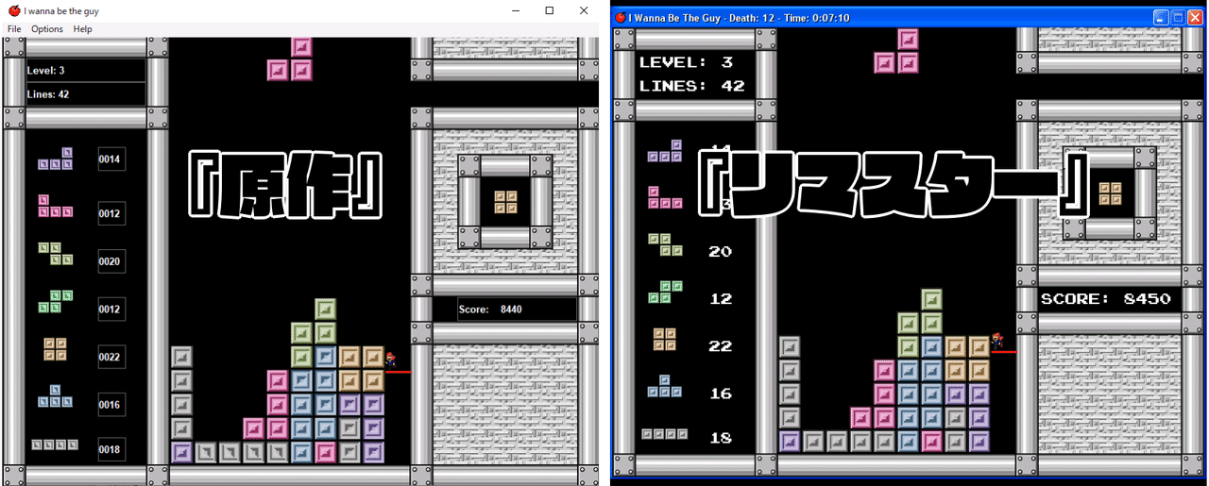Viewport: 1209px width, 486px height.
Task: Click the 0012 counter beside pink J-piece
Action: click(x=111, y=213)
